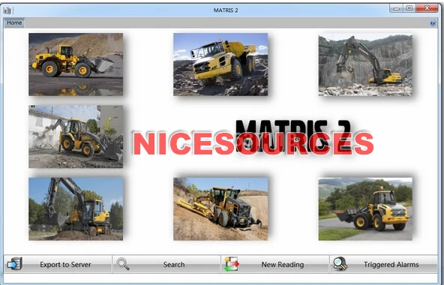Screen dimensions: 444x285
Task: Select the wheel loader quarry puddle thumbnail
Action: click(x=76, y=64)
